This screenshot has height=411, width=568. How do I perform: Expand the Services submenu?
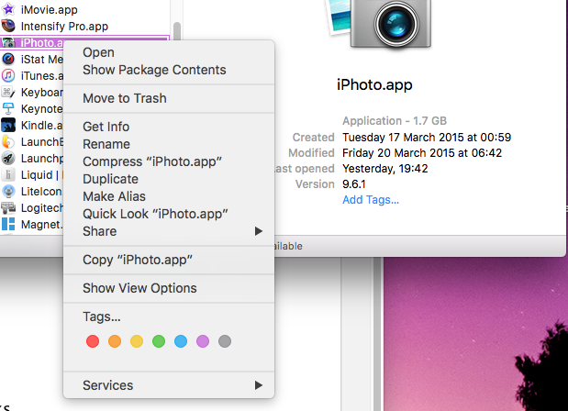pos(169,385)
